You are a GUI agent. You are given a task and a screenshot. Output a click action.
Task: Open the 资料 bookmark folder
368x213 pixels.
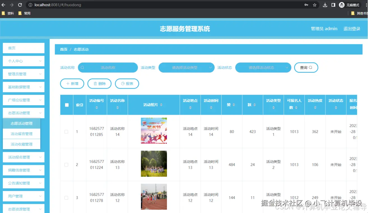pos(8,13)
